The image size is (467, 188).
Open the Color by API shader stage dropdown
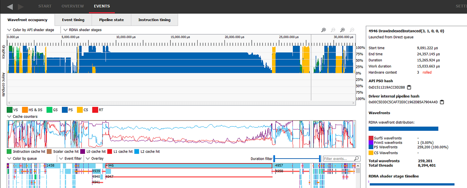(x=30, y=30)
